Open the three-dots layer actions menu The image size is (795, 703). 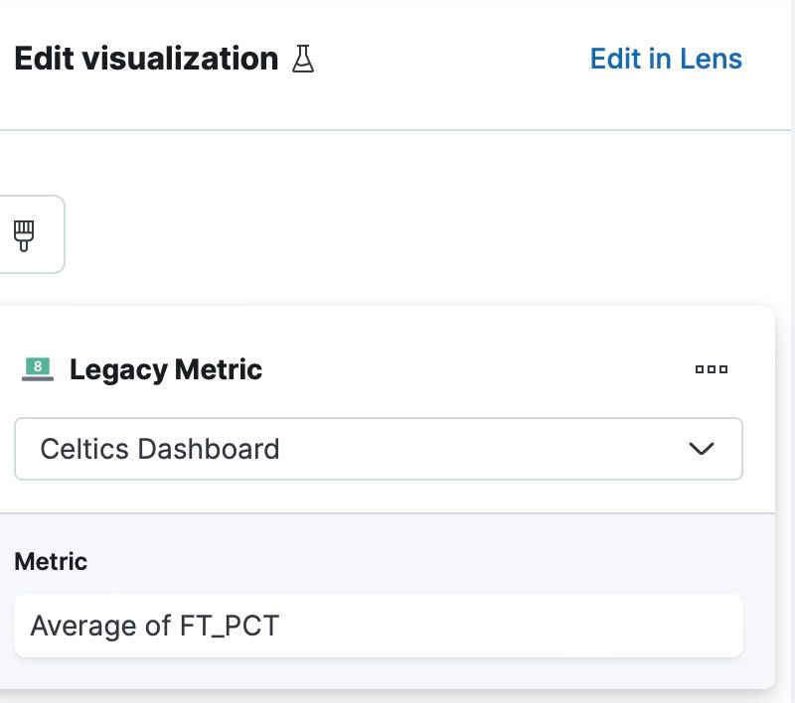point(711,369)
